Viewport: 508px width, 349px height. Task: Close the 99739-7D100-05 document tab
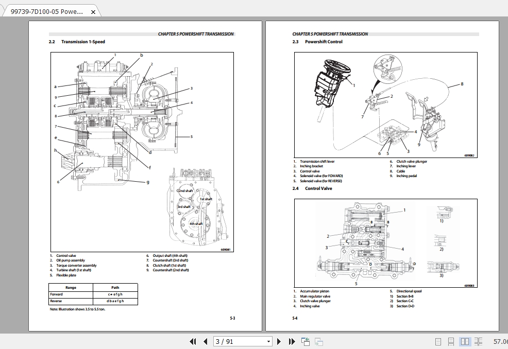[93, 12]
